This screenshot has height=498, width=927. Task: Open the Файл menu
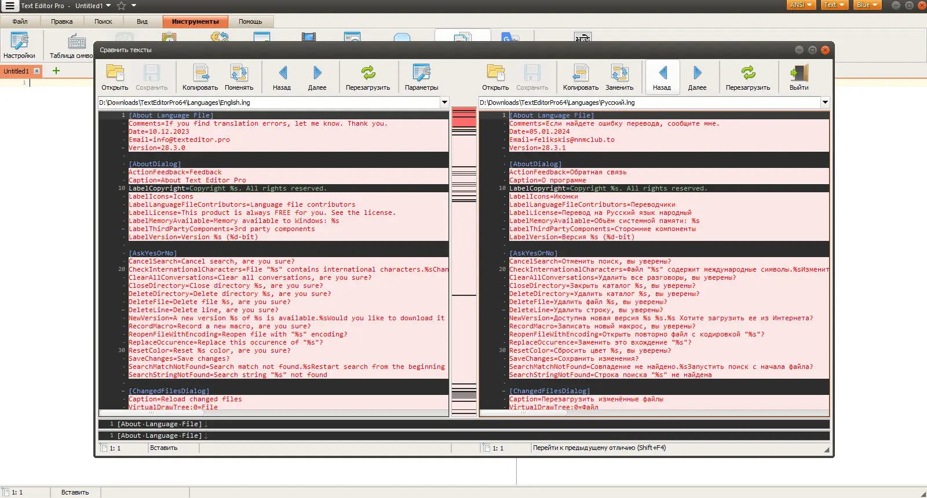[20, 21]
